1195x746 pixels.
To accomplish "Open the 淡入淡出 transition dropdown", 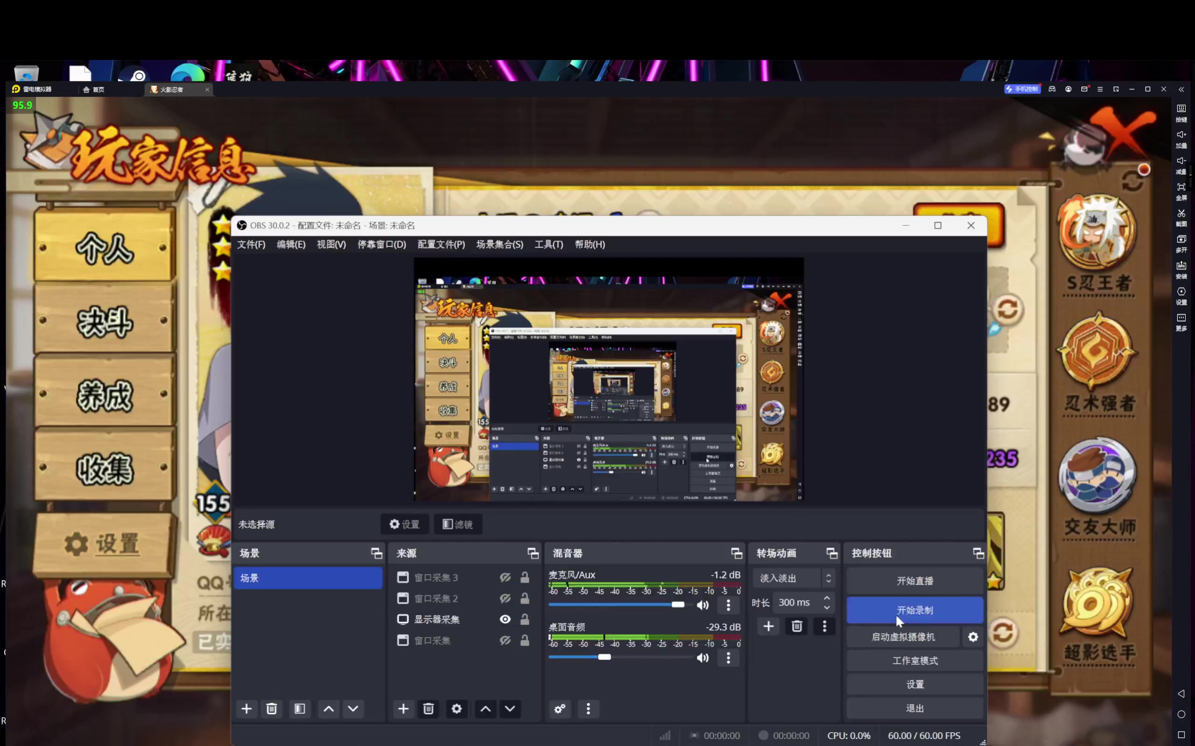I will point(794,578).
